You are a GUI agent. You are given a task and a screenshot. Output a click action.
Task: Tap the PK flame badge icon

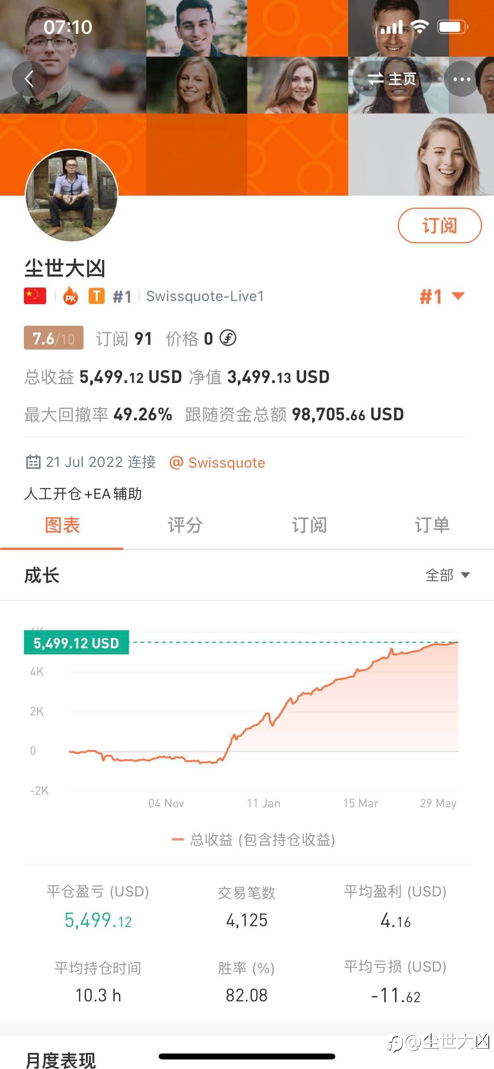70,296
